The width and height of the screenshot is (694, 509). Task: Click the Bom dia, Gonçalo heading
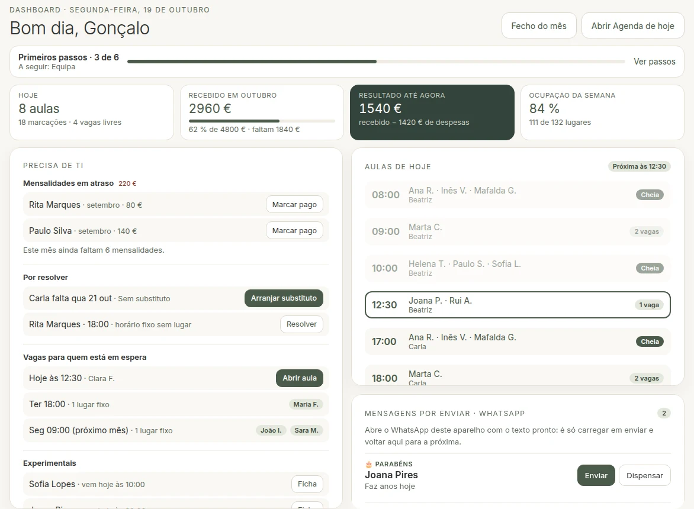point(80,28)
